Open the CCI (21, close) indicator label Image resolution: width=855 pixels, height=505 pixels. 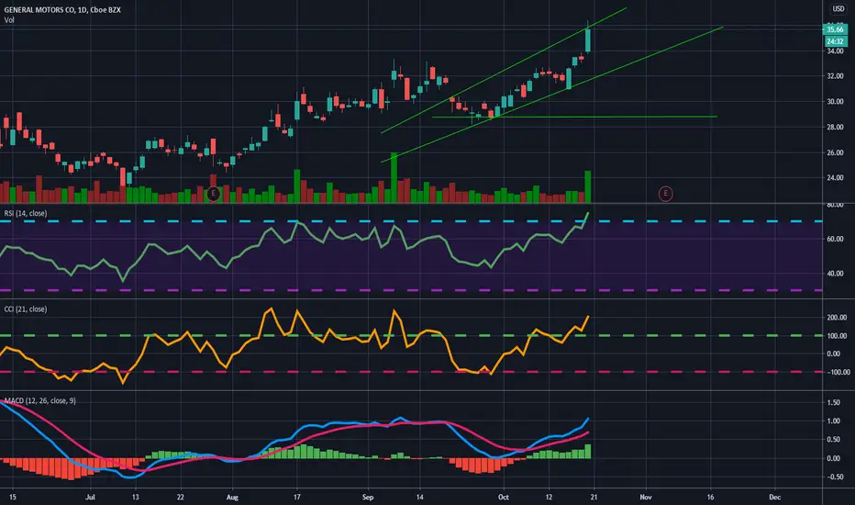point(26,309)
